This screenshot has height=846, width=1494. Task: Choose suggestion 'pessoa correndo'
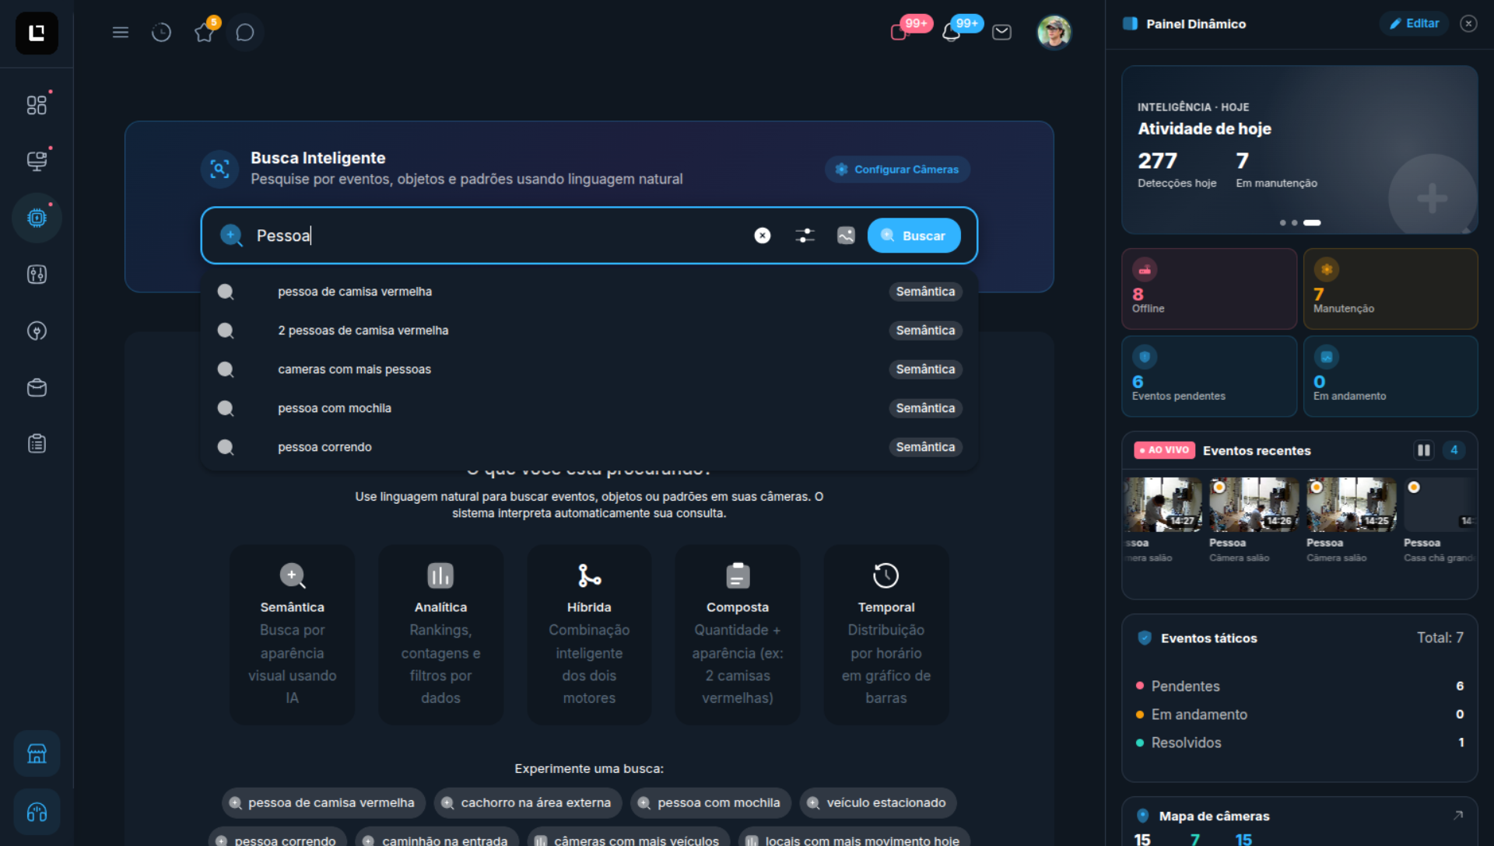(x=589, y=447)
